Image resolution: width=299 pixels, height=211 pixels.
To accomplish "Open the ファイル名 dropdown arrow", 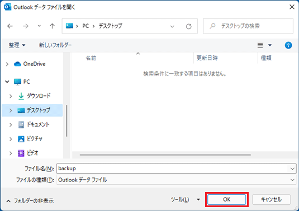I will 292,169.
